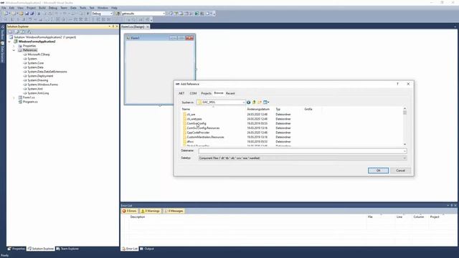Select the System.Xml.Linq reference
Viewport: 459px width, 258px height.
pos(38,93)
